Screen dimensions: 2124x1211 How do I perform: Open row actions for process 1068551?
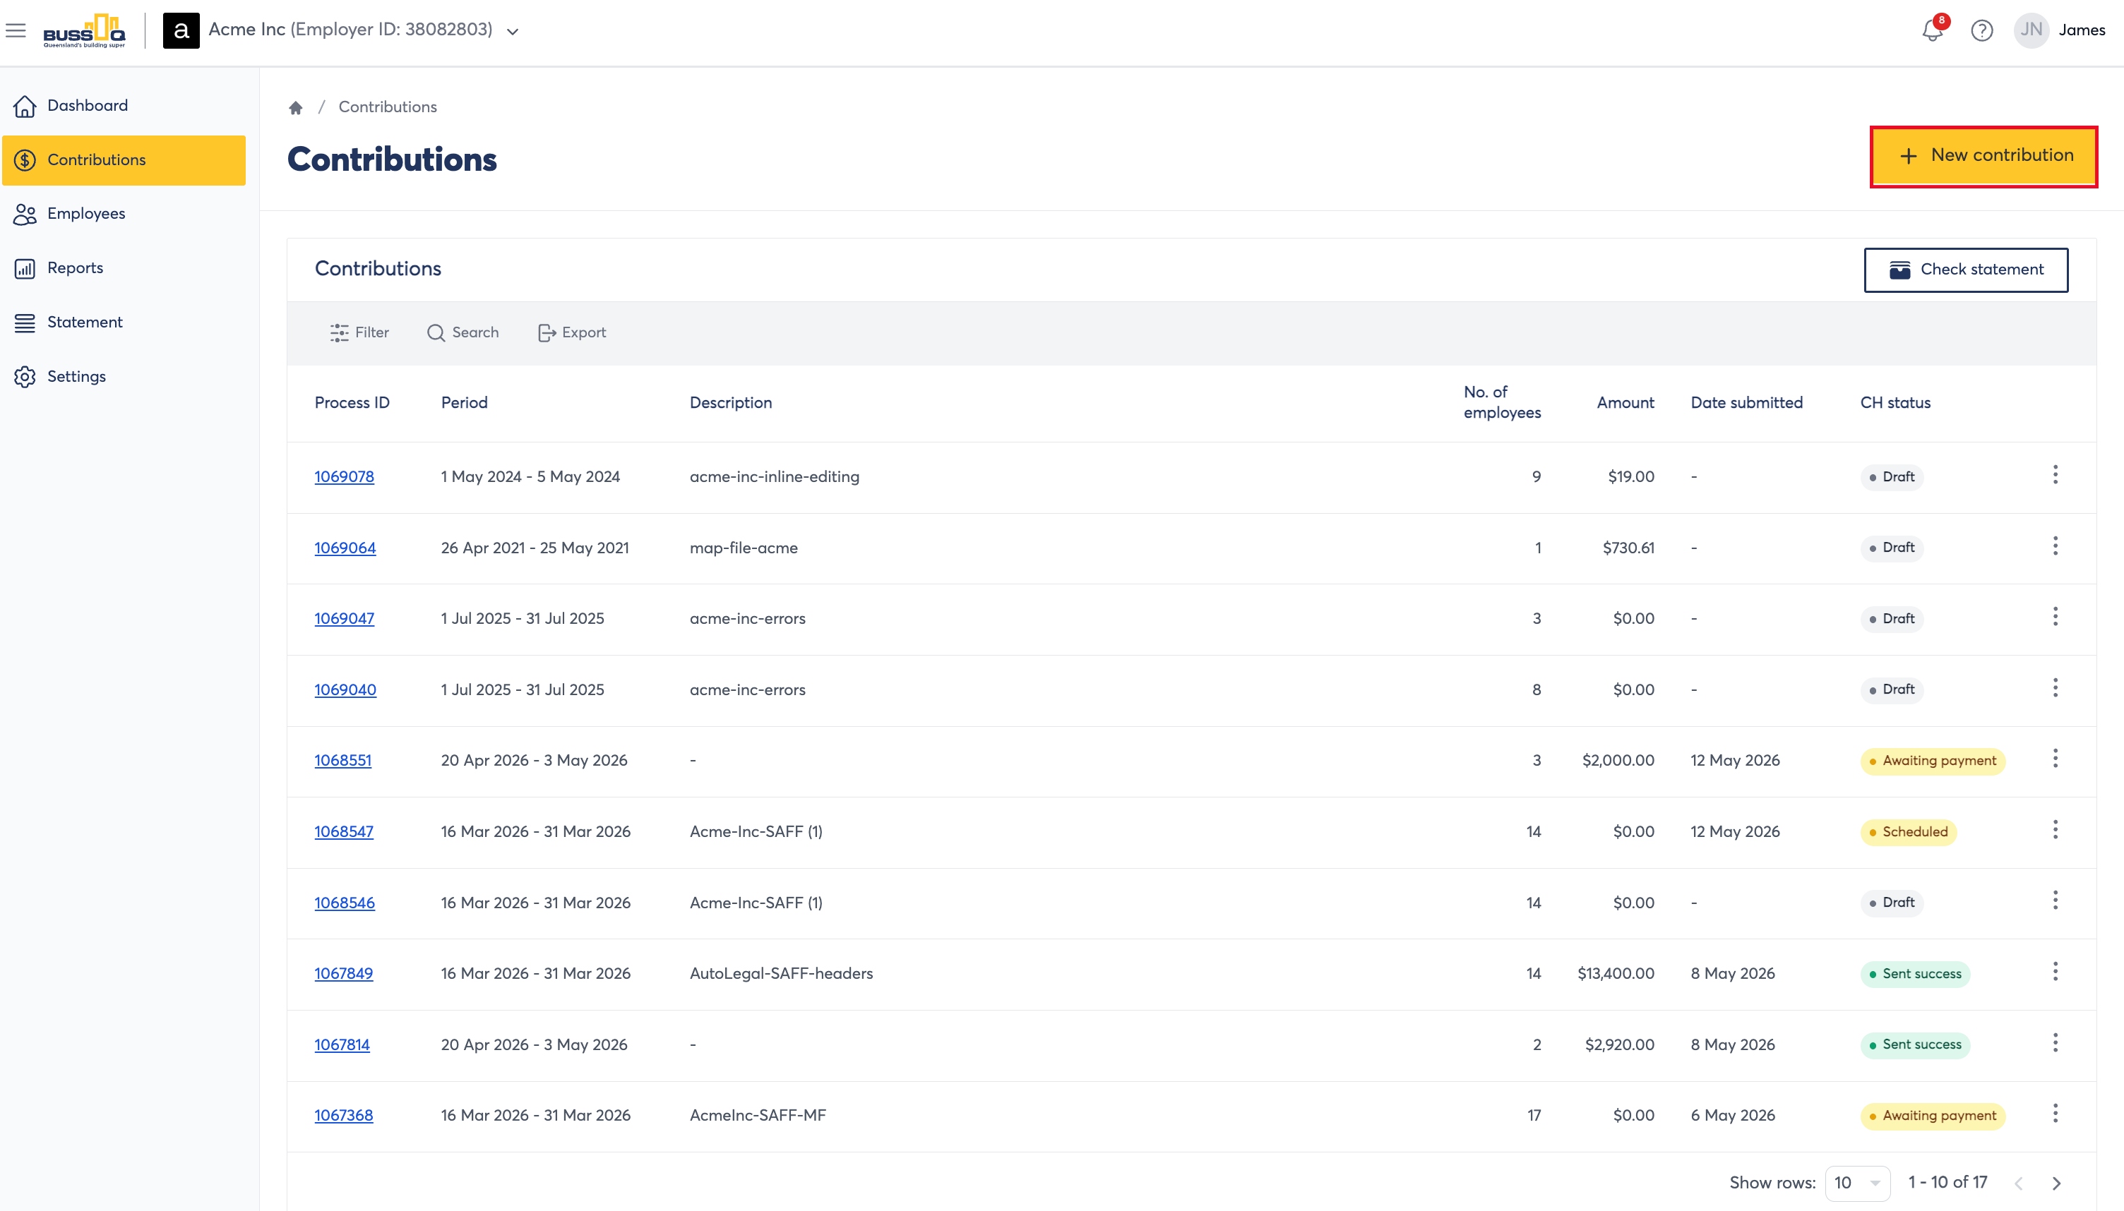click(x=2055, y=759)
